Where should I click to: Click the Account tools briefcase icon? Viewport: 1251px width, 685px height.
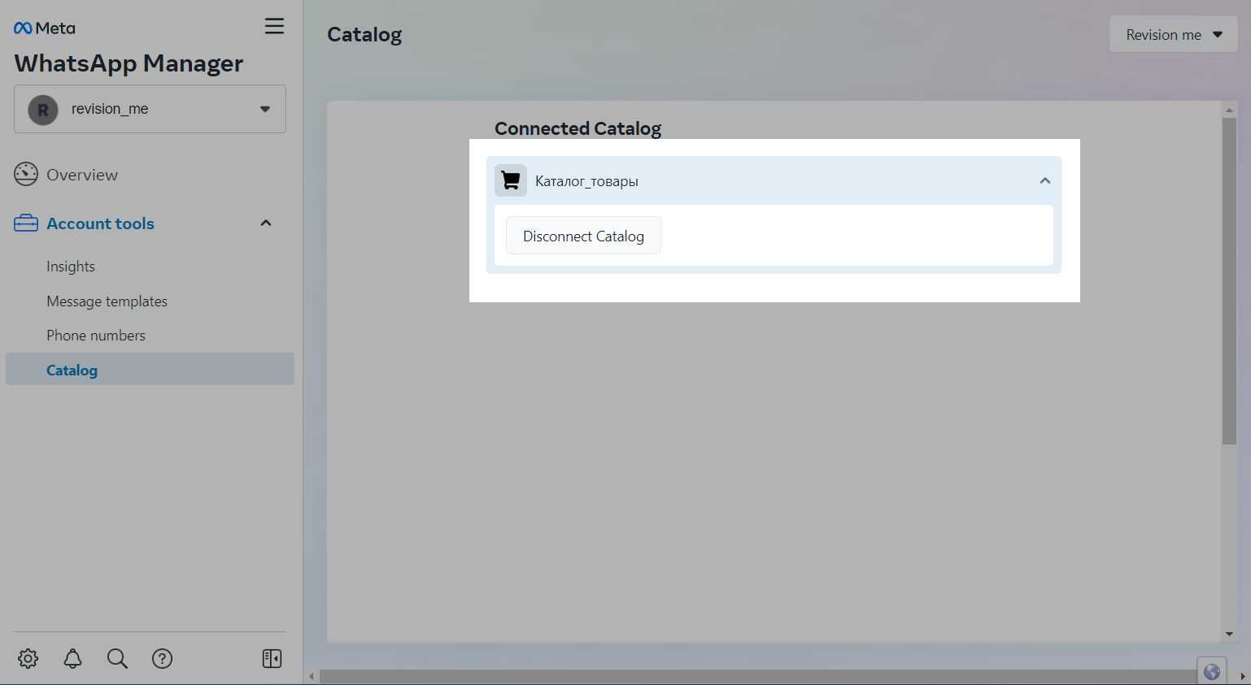tap(26, 223)
